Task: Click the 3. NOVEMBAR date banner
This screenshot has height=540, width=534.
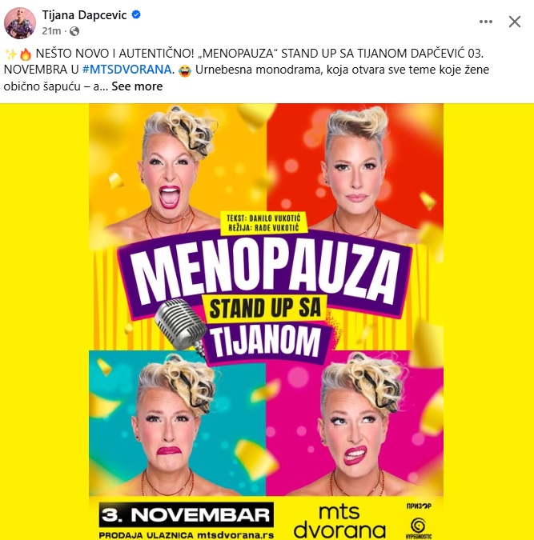Action: coord(187,514)
